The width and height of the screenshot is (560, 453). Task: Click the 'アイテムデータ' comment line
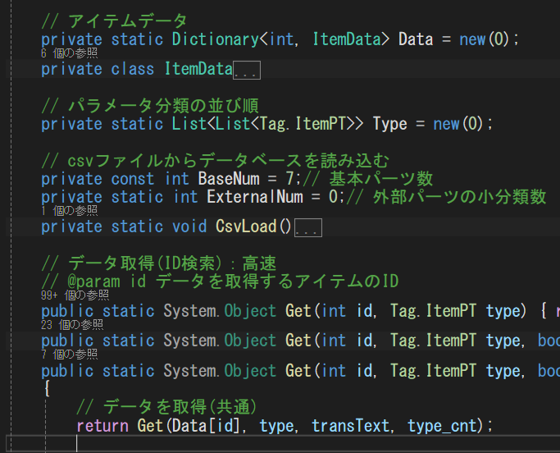(114, 21)
